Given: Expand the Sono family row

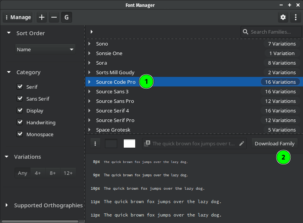Looking at the screenshot, I should click(x=90, y=44).
